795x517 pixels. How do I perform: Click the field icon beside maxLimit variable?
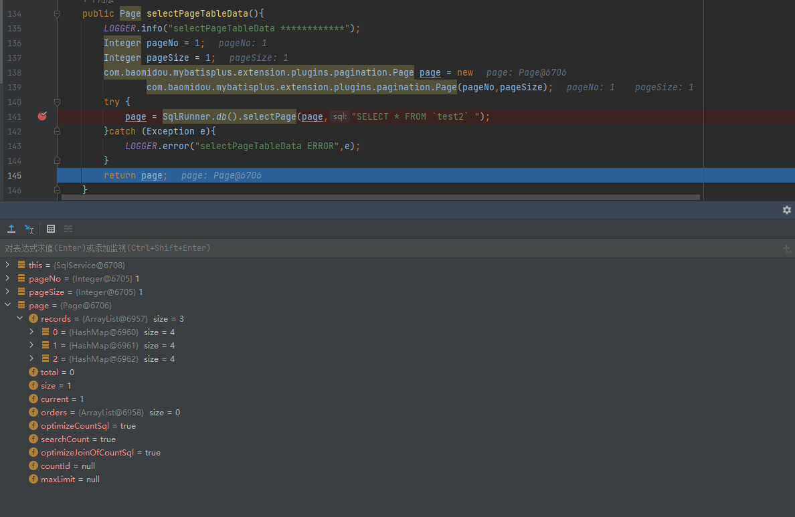pos(33,479)
